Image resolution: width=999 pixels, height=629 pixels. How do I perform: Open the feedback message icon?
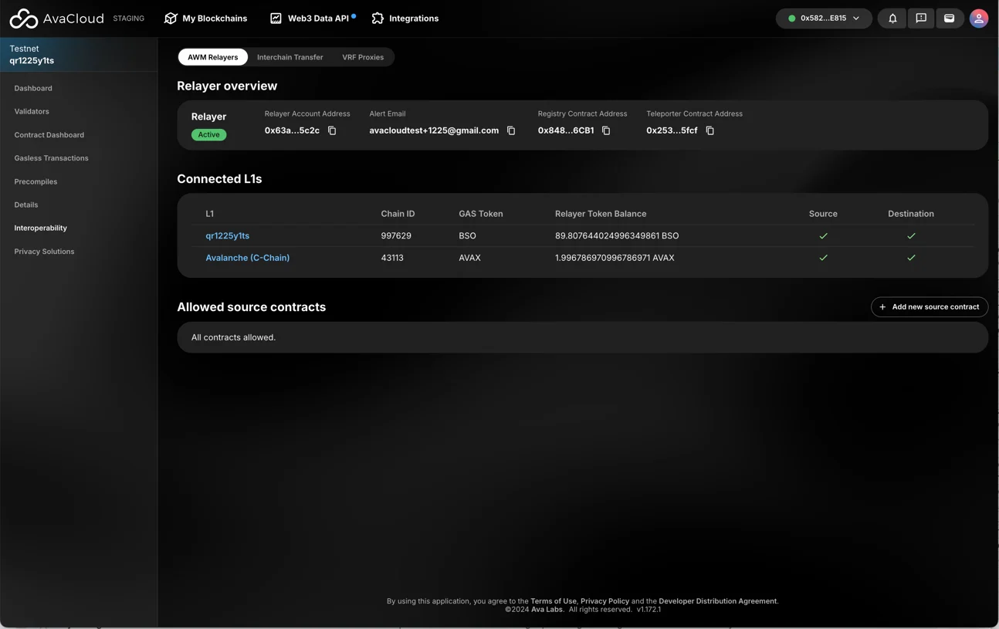click(x=921, y=19)
